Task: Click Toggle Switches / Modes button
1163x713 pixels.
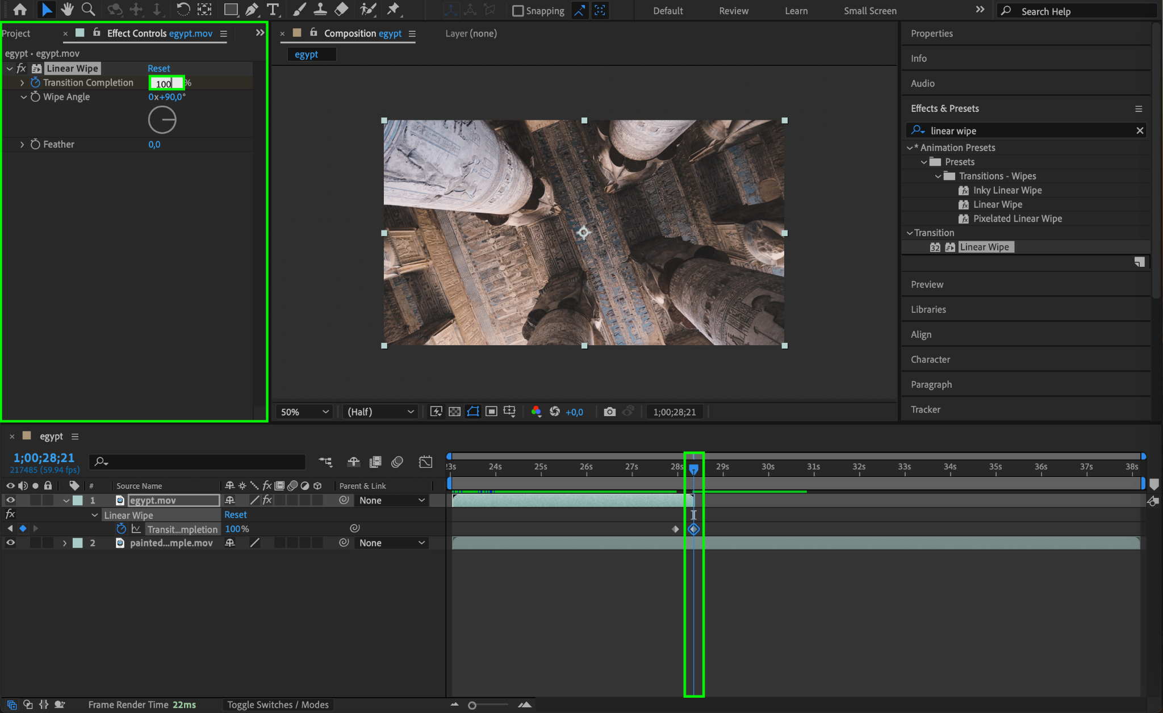Action: point(278,704)
